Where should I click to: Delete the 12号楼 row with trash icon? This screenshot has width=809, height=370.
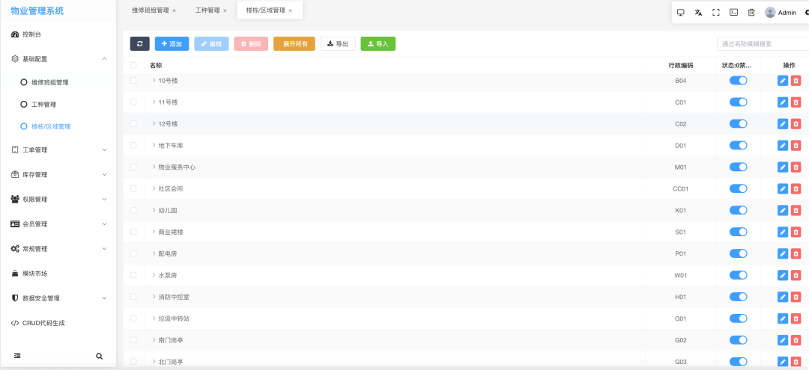coord(796,124)
